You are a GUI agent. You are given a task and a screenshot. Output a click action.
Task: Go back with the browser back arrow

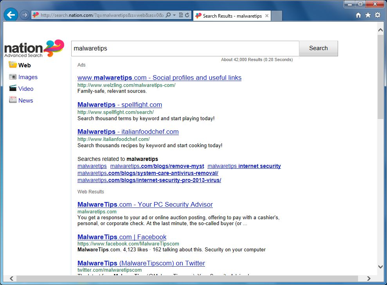(x=11, y=15)
